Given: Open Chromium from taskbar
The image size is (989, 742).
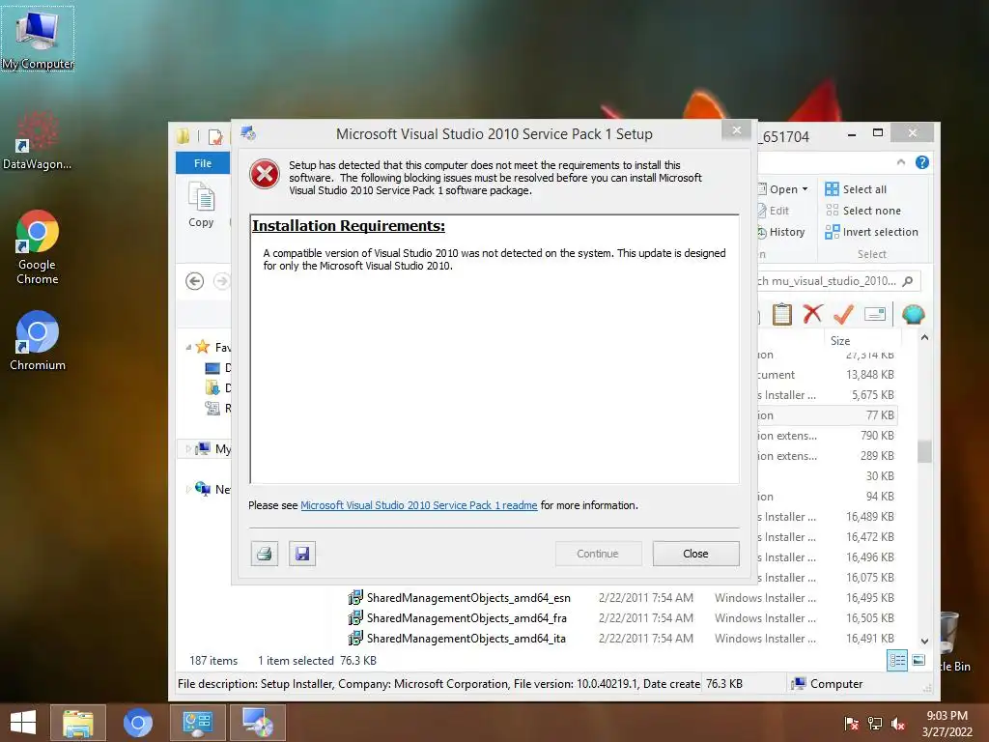Looking at the screenshot, I should pos(137,723).
